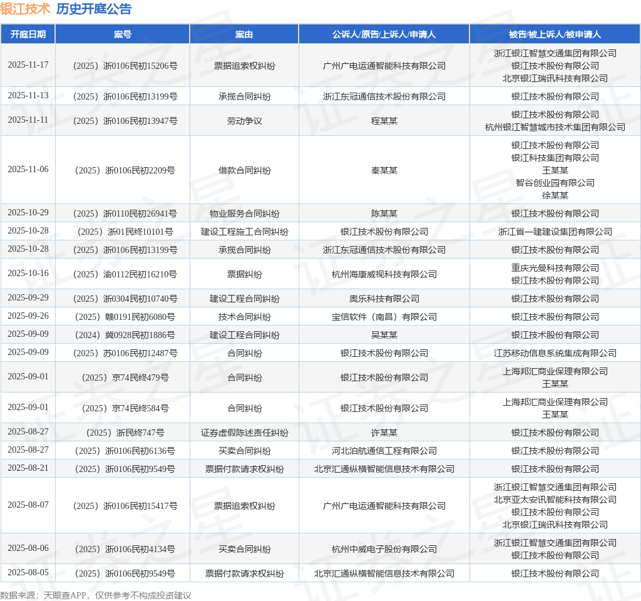The height and width of the screenshot is (601, 641).
Task: Click plaintiff 杭州海康威视科技有限公司
Action: [x=384, y=274]
